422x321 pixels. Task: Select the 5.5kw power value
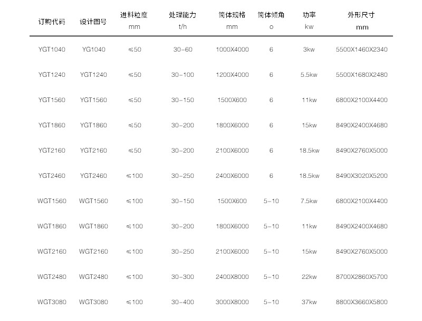pos(309,75)
